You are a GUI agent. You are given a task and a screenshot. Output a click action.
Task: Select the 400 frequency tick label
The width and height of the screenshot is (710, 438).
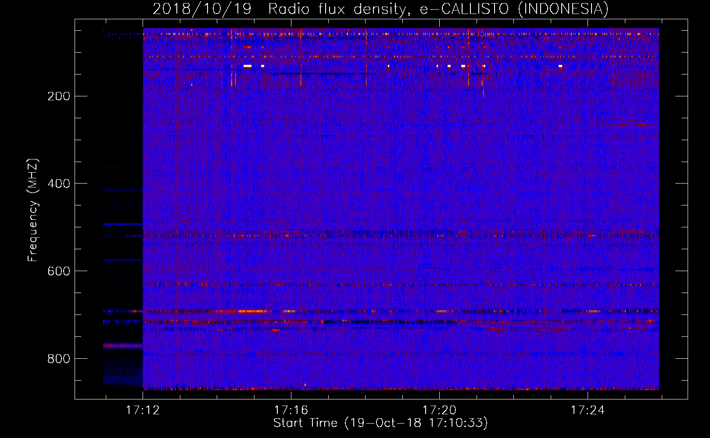click(59, 184)
